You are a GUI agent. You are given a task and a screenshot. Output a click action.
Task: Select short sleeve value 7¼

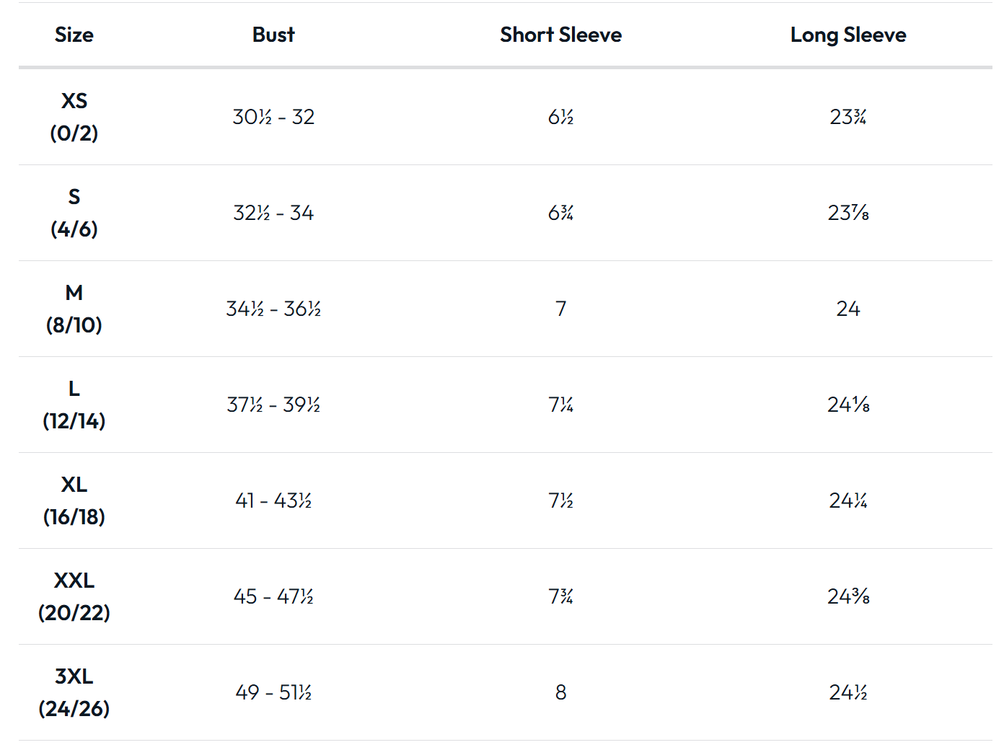(x=560, y=405)
